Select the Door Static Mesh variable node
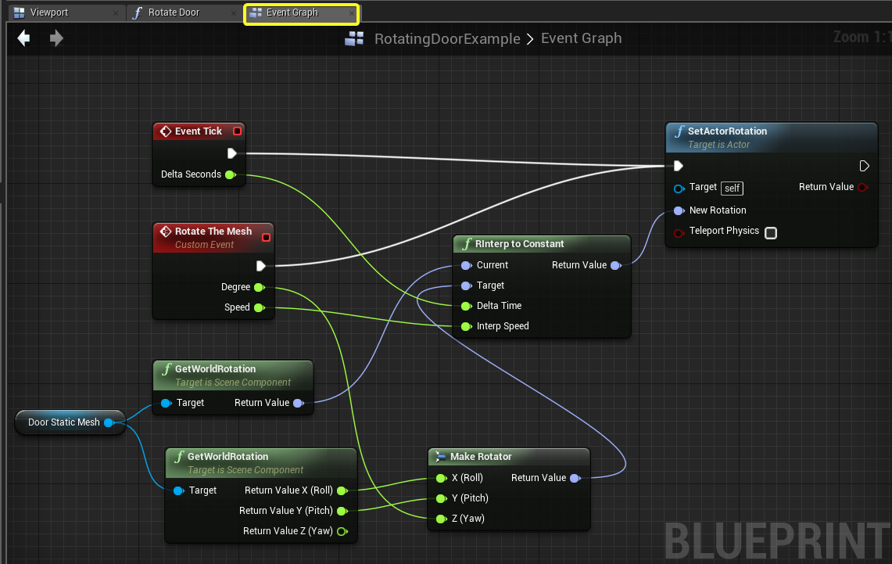Image resolution: width=892 pixels, height=564 pixels. click(64, 422)
